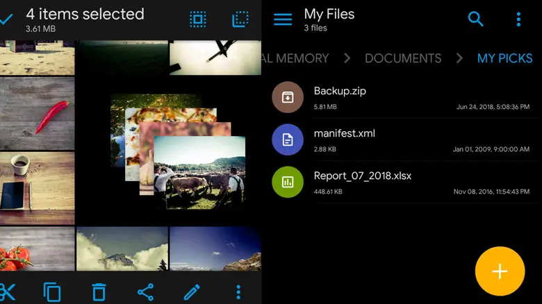Screen dimensions: 542x304
Task: Tap the yellow add button
Action: coord(500,271)
